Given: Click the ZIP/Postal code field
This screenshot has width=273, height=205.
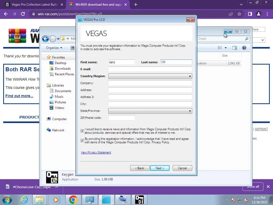Looking at the screenshot, I should click(x=122, y=118).
